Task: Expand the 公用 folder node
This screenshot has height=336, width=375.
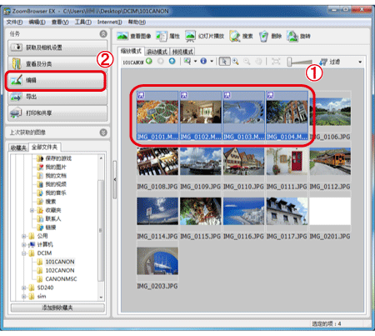Action: (24, 236)
